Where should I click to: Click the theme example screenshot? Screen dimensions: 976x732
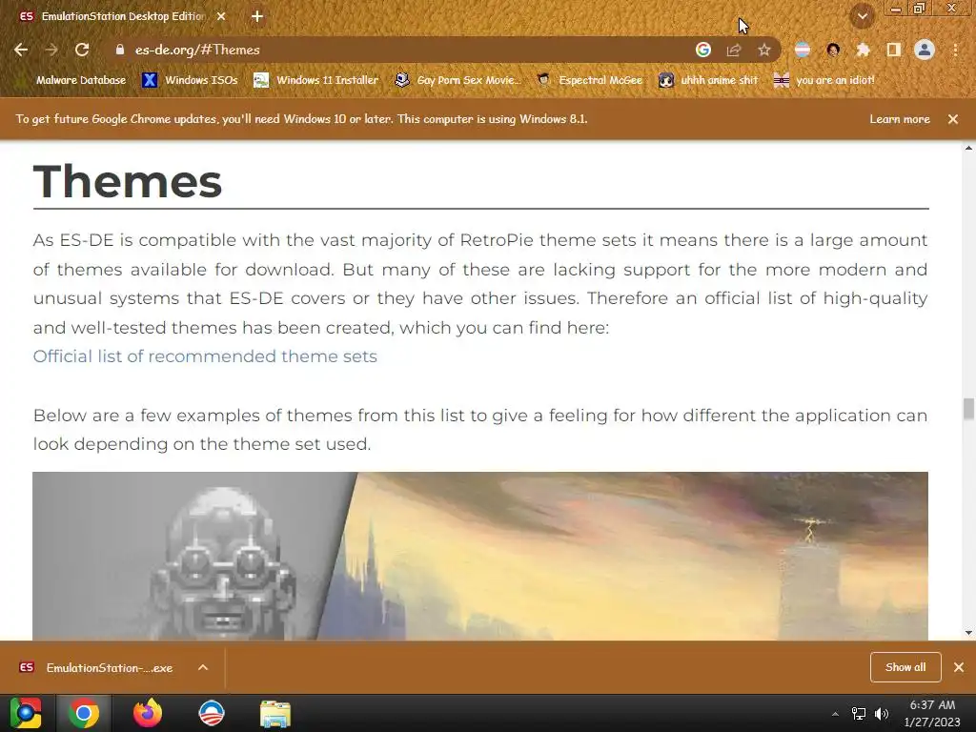[480, 556]
